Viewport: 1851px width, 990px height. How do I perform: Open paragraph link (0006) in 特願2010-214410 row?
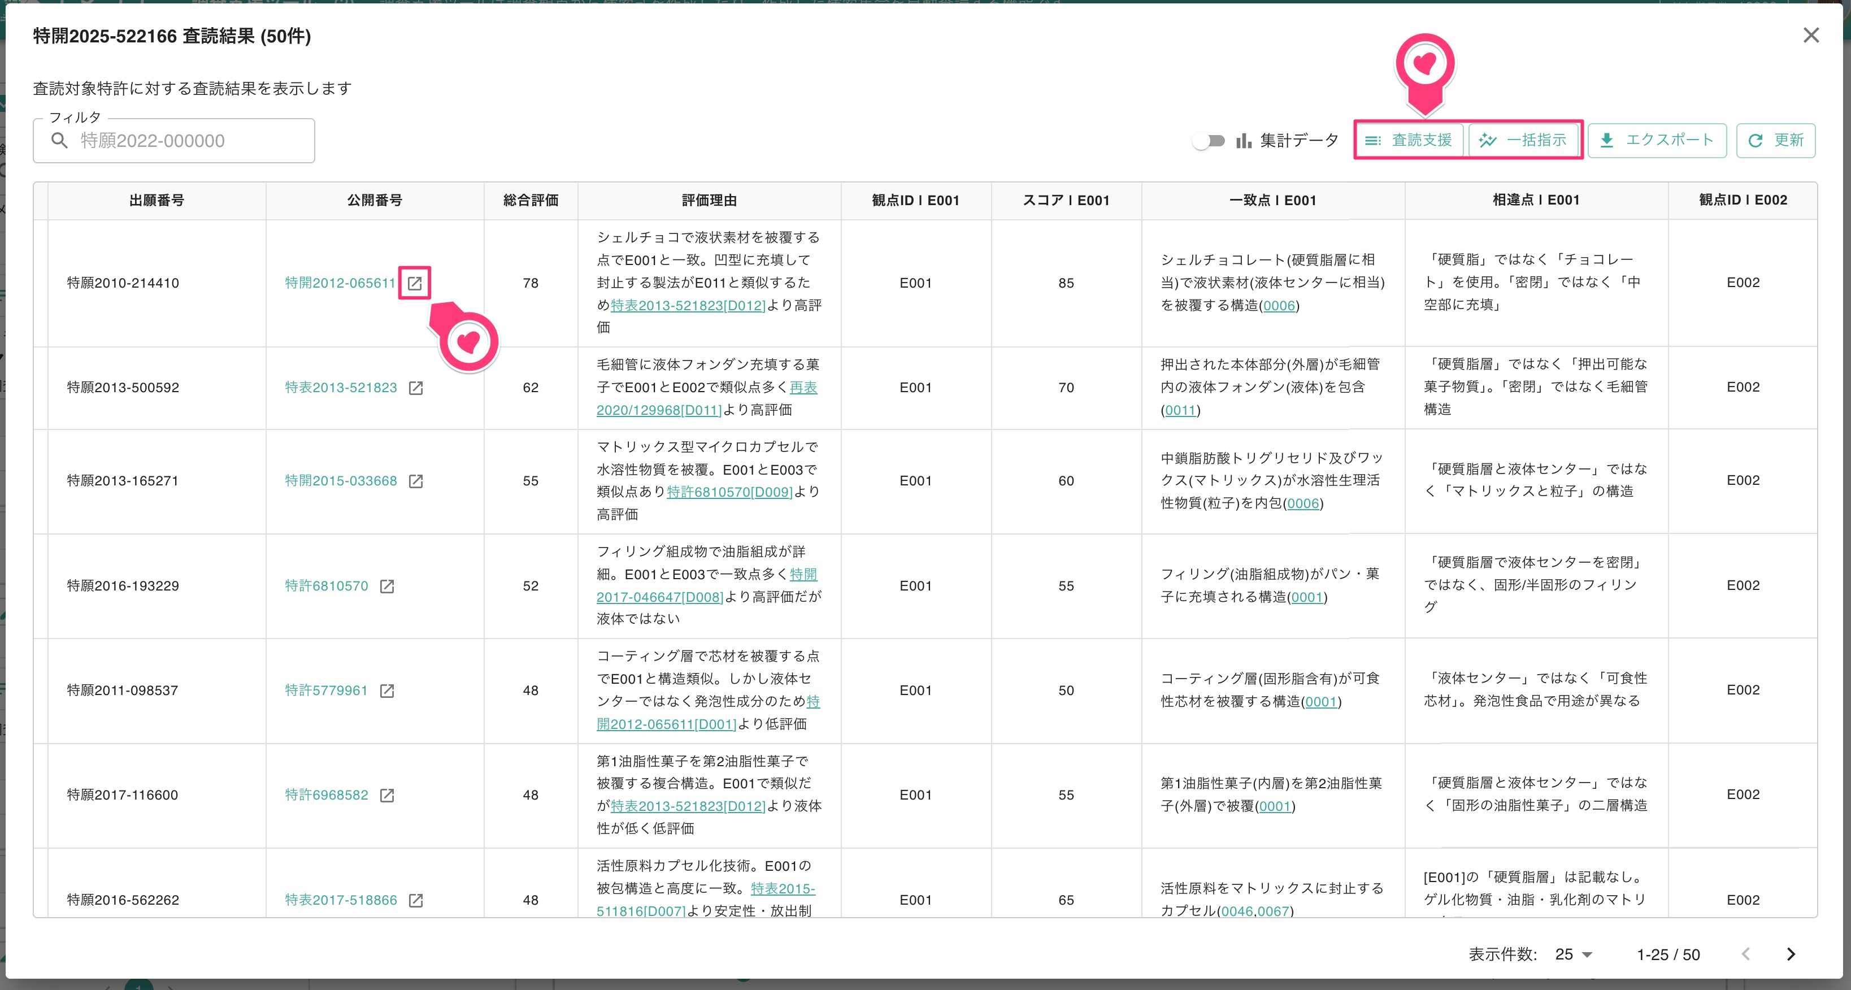coord(1279,305)
